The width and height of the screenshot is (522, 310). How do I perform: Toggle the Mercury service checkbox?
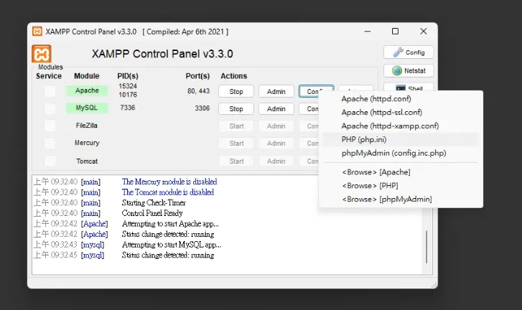coord(50,143)
